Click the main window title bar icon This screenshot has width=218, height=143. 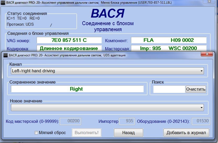click(3, 3)
